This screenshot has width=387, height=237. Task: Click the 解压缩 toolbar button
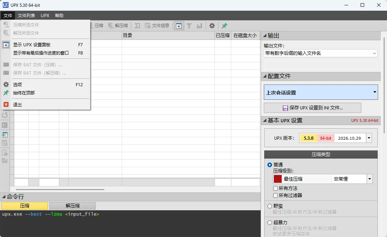118,26
